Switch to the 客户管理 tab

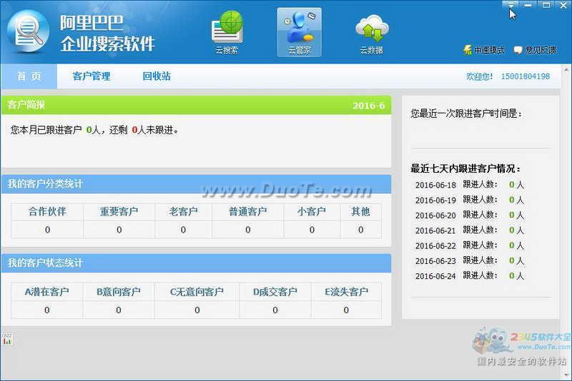coord(92,76)
